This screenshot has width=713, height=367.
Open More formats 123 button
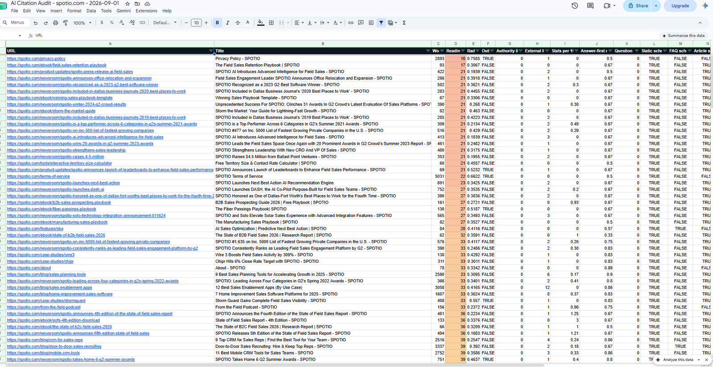point(142,23)
